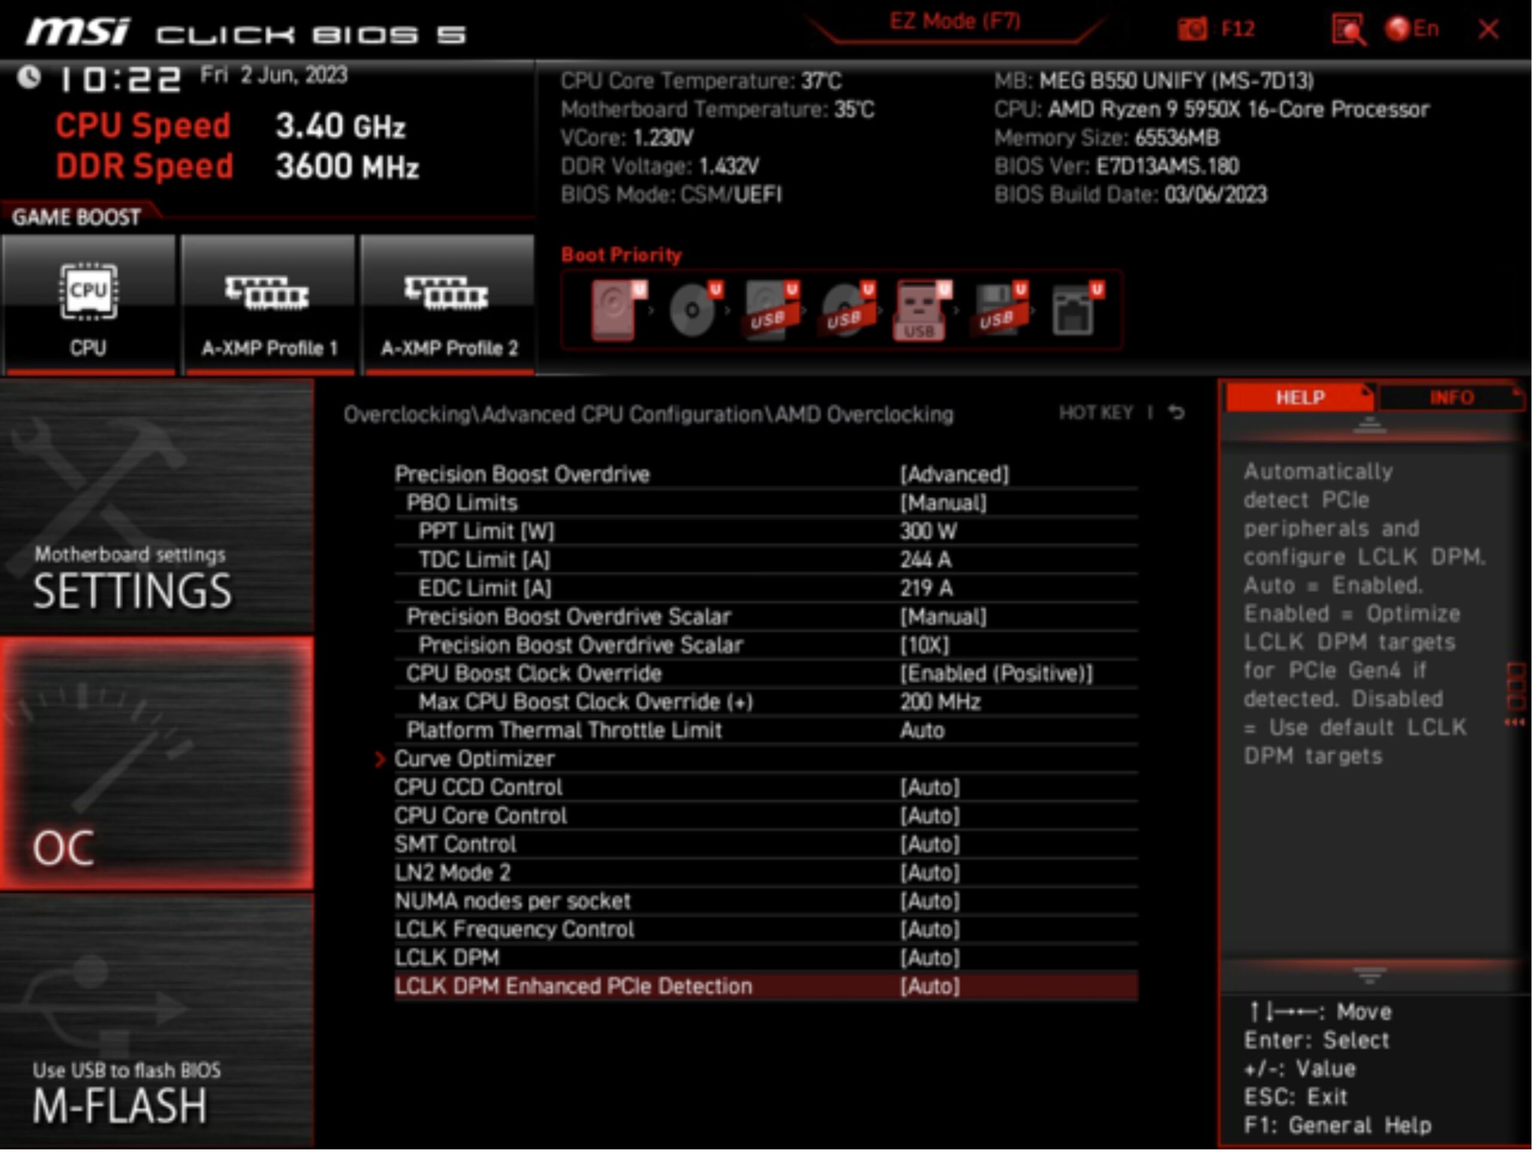Select the optical disc boot device icon
This screenshot has width=1532, height=1152.
pyautogui.click(x=695, y=310)
